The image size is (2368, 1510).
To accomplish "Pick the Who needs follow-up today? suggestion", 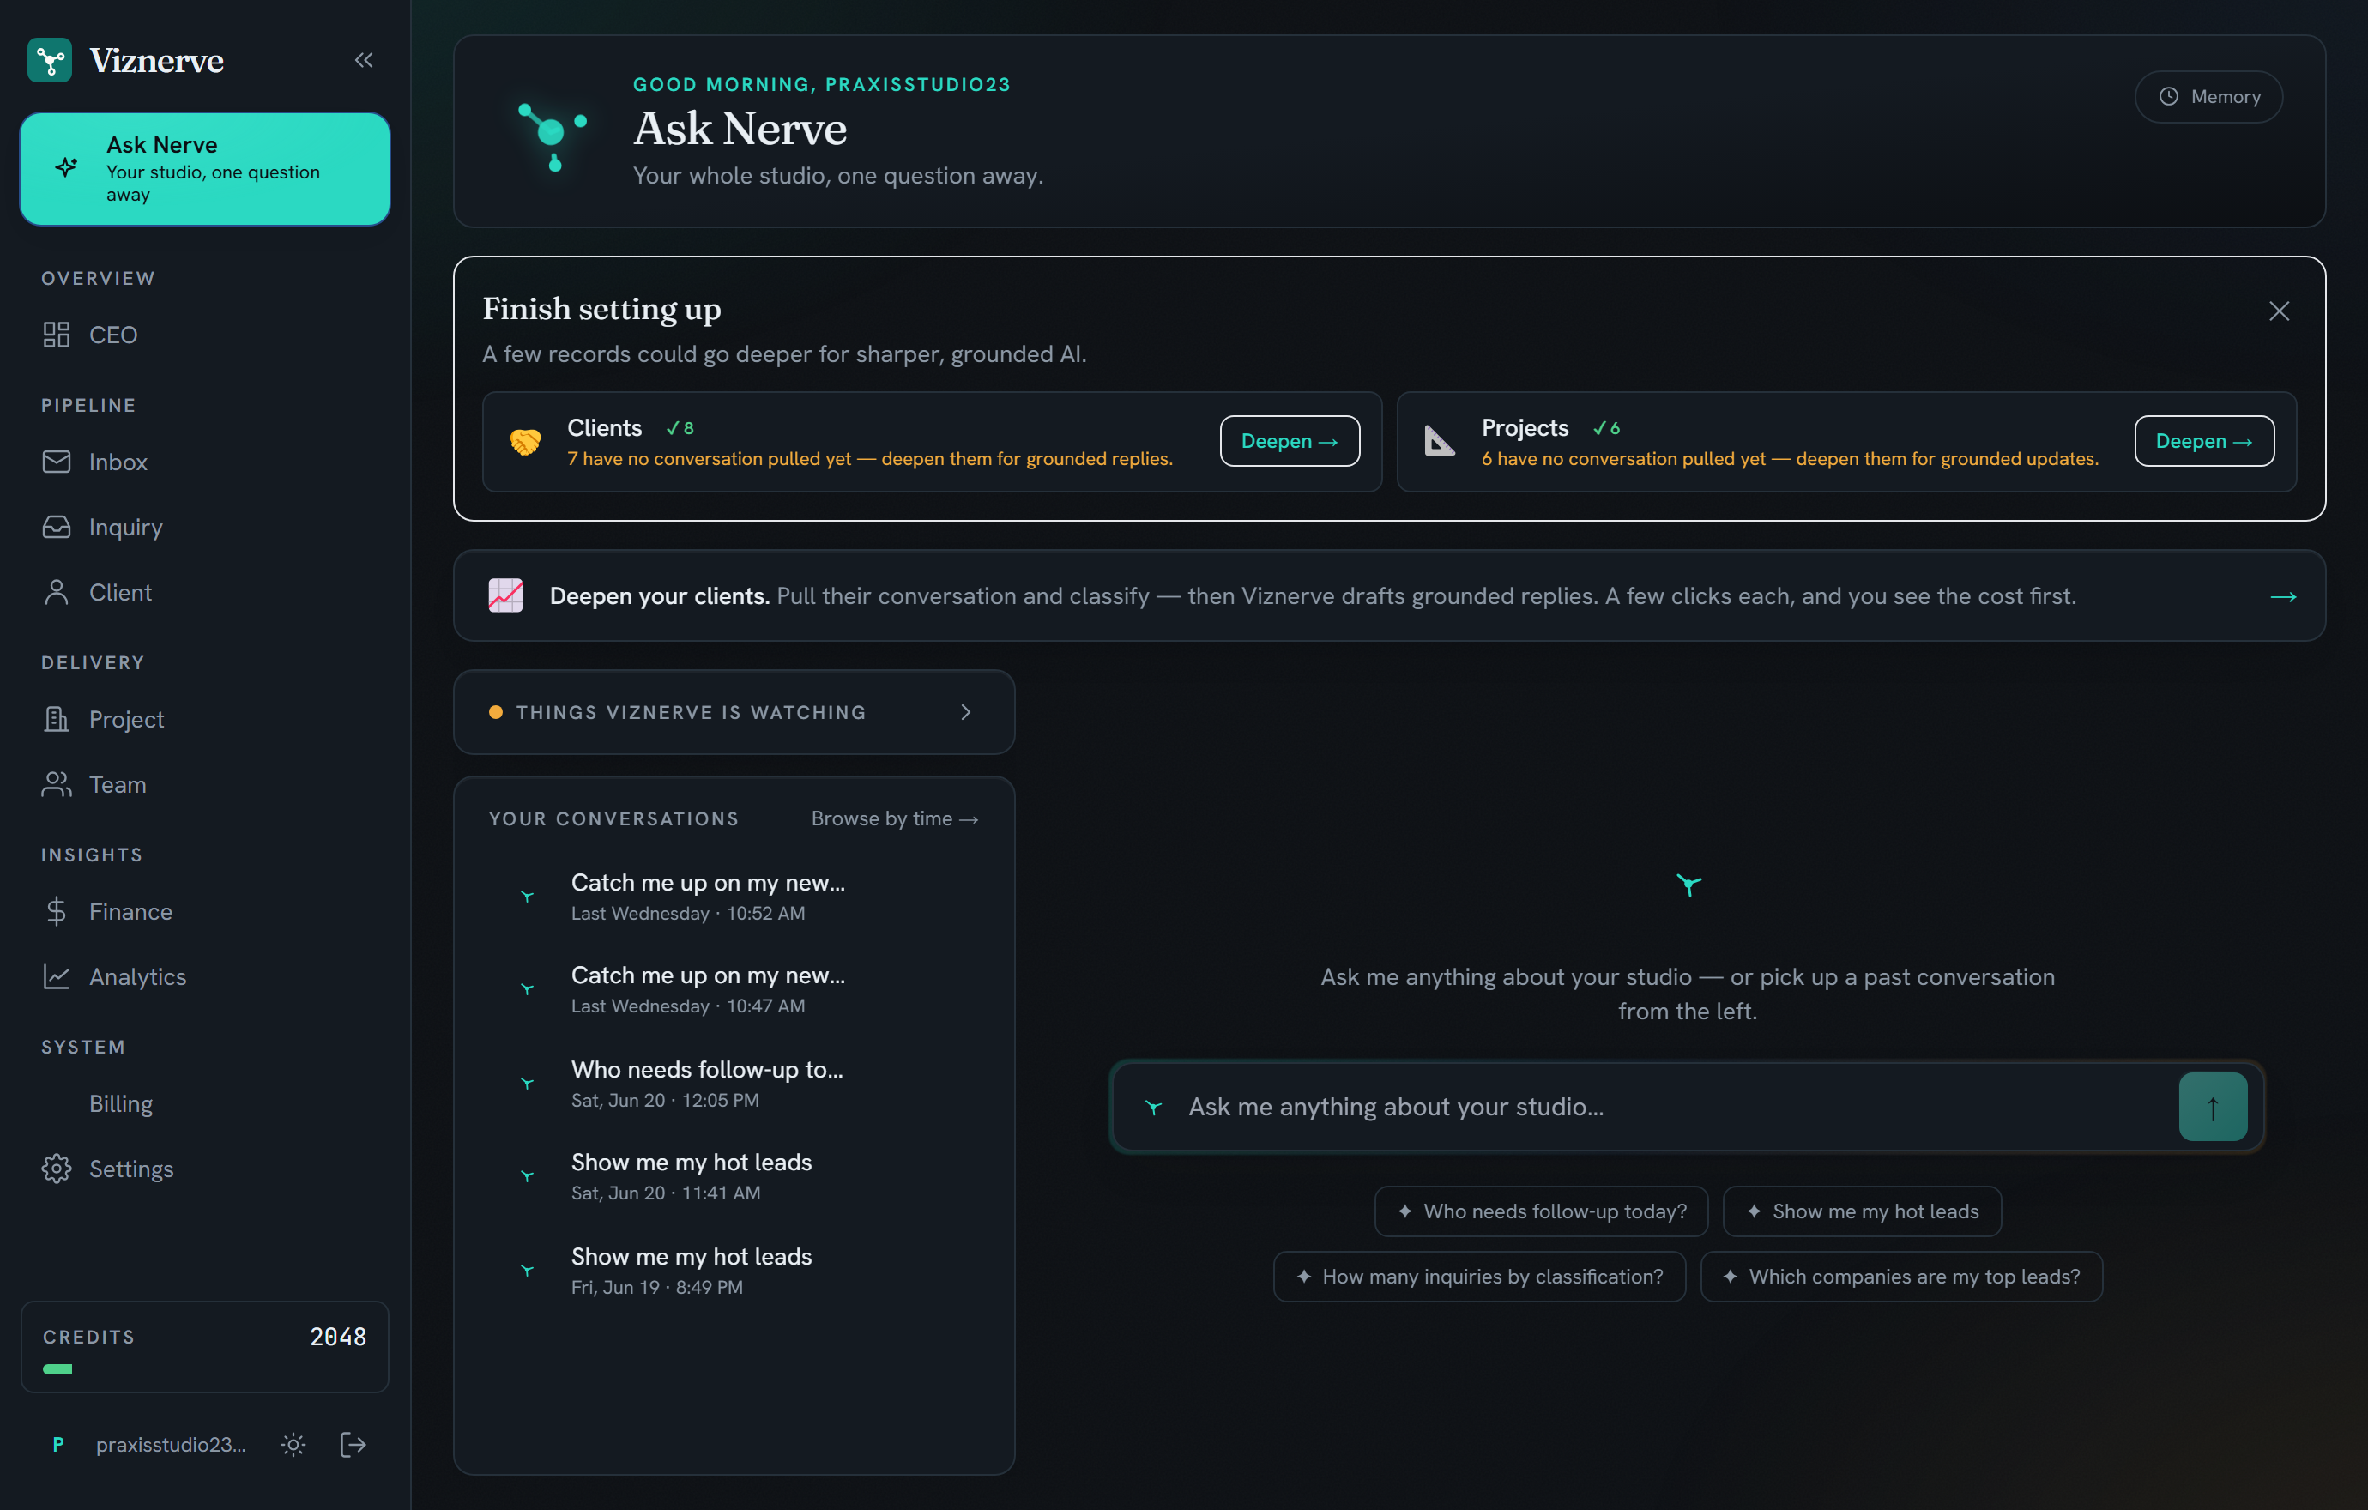I will (1541, 1211).
